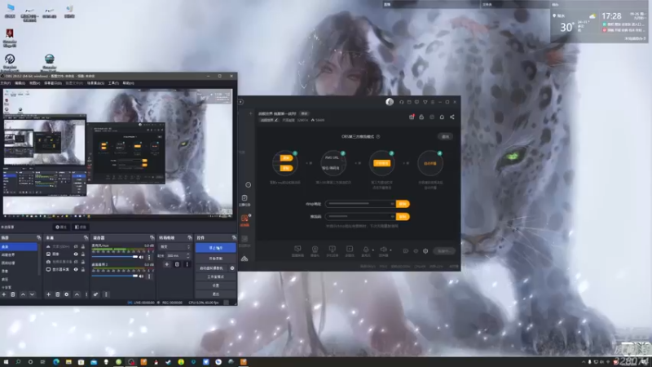
Task: Open Help menu in OBS
Action: click(x=128, y=83)
